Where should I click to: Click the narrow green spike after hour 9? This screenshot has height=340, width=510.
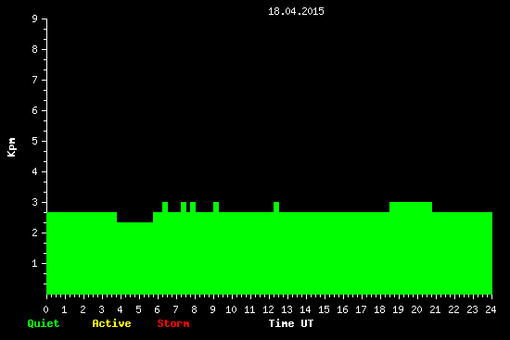[216, 207]
